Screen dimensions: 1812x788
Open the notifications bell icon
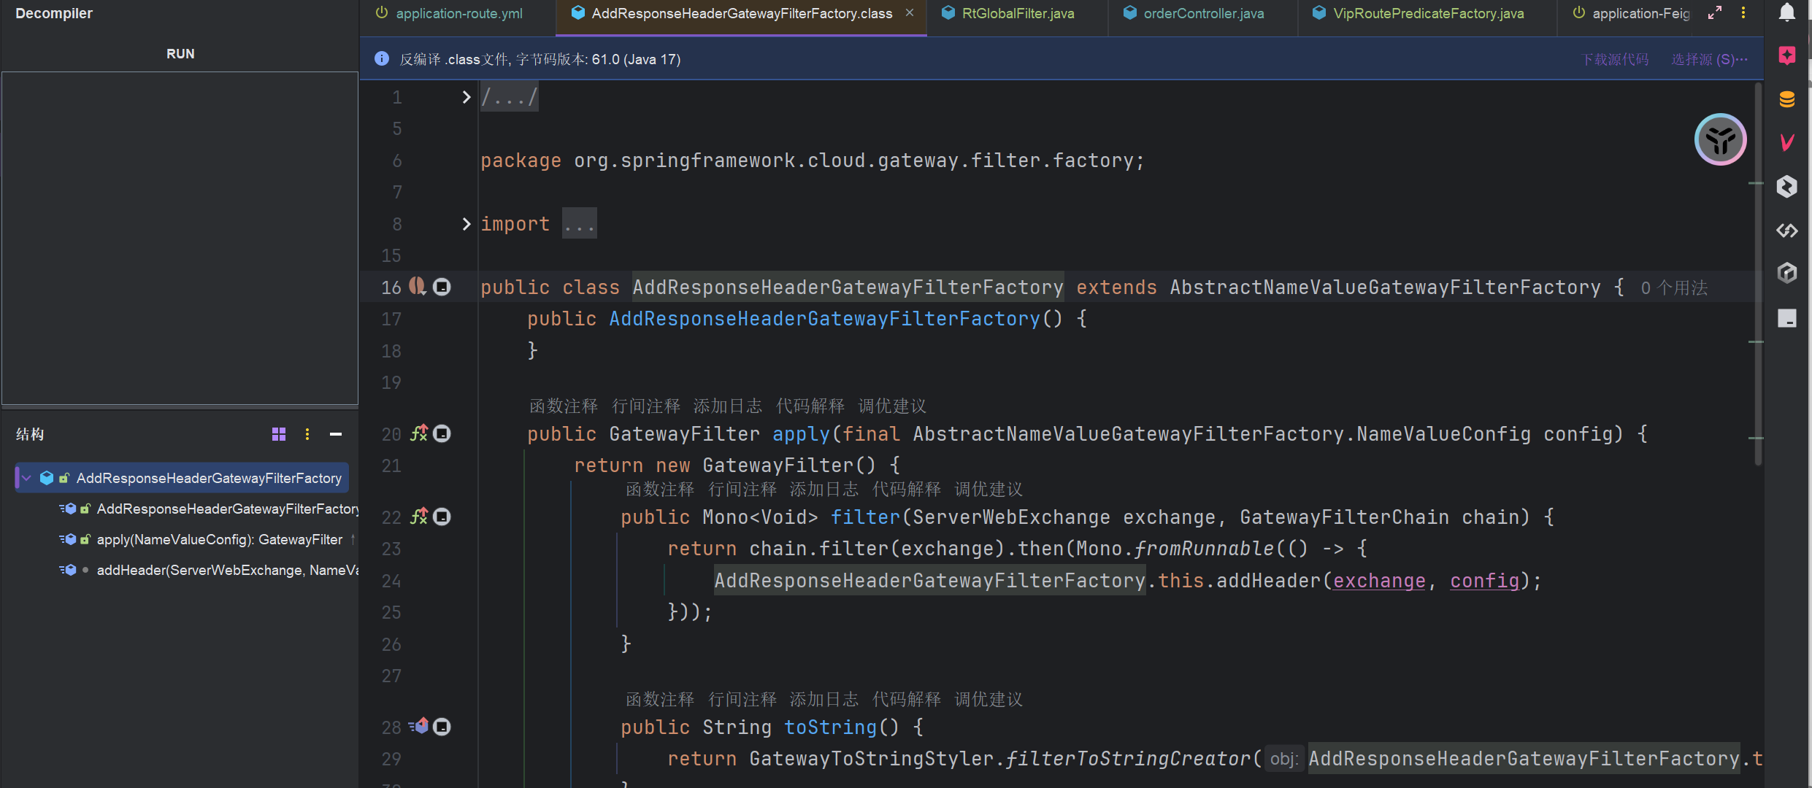click(x=1786, y=12)
